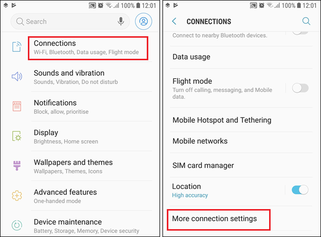
Task: Tap the Notifications list icon
Action: (17, 106)
